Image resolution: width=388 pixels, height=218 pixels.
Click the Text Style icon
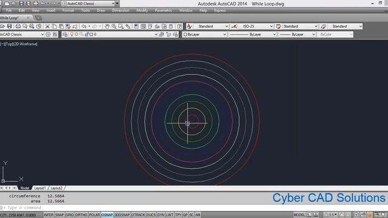click(189, 26)
